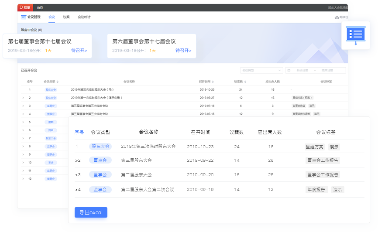This screenshot has height=232, width=378.
Task: Click the calendar icon in the date range field
Action: (289, 70)
